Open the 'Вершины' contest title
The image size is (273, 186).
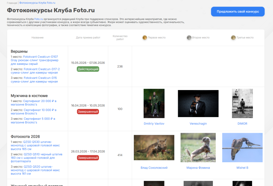(x=19, y=52)
